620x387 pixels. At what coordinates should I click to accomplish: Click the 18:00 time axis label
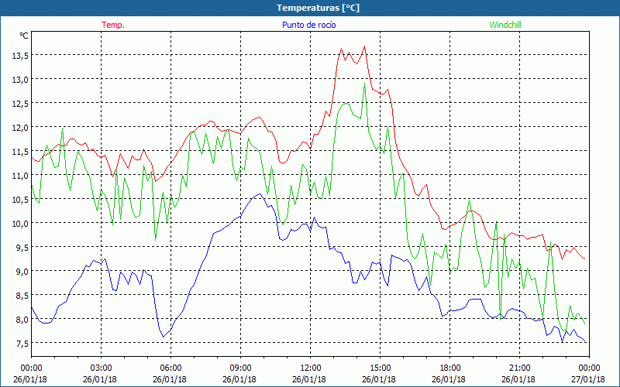click(x=449, y=368)
